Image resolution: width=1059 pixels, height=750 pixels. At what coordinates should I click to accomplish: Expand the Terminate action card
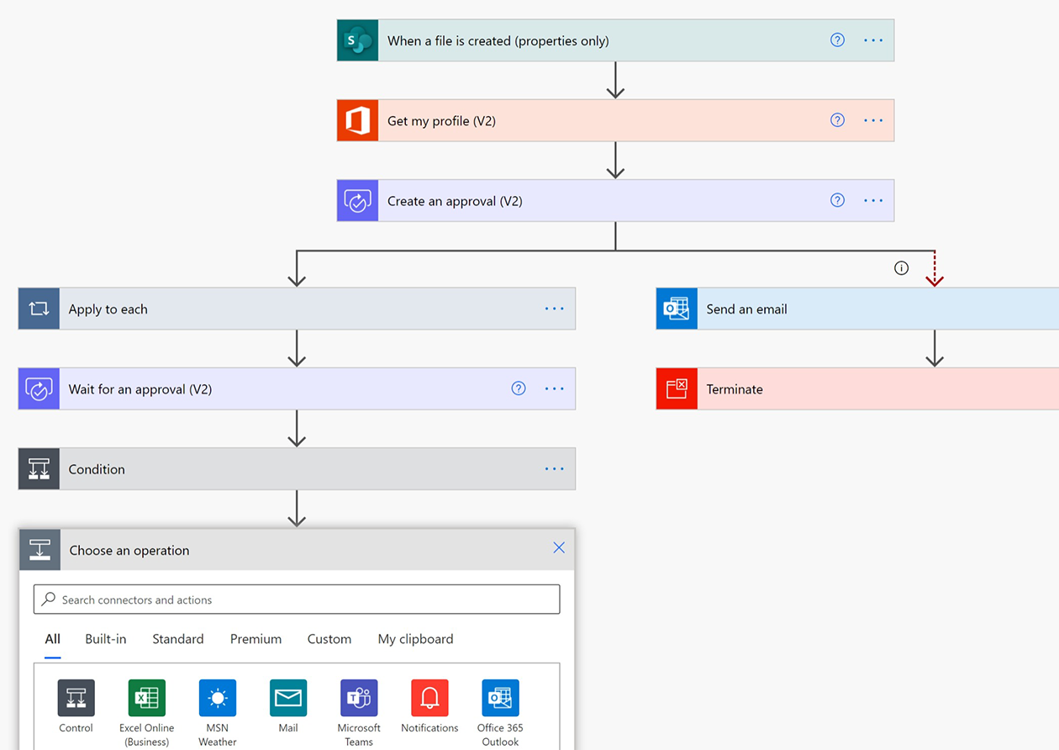857,388
